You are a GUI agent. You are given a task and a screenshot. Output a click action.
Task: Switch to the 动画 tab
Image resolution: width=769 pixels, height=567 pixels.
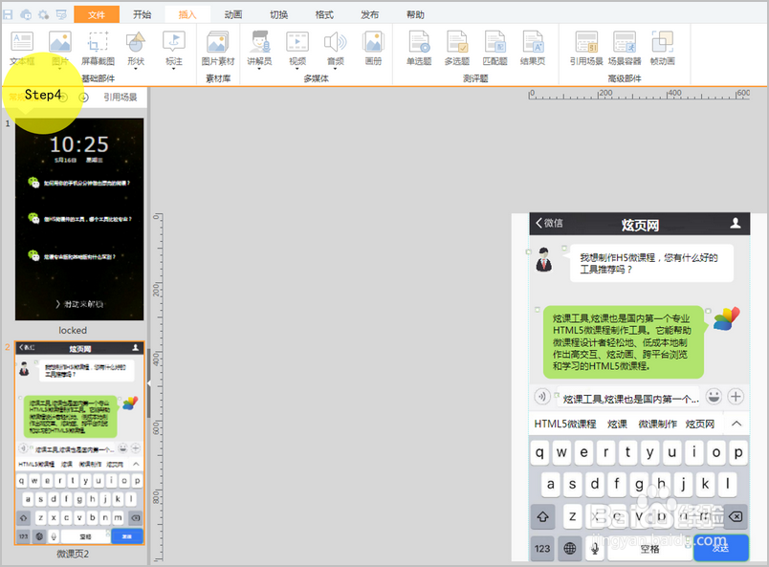coord(233,14)
